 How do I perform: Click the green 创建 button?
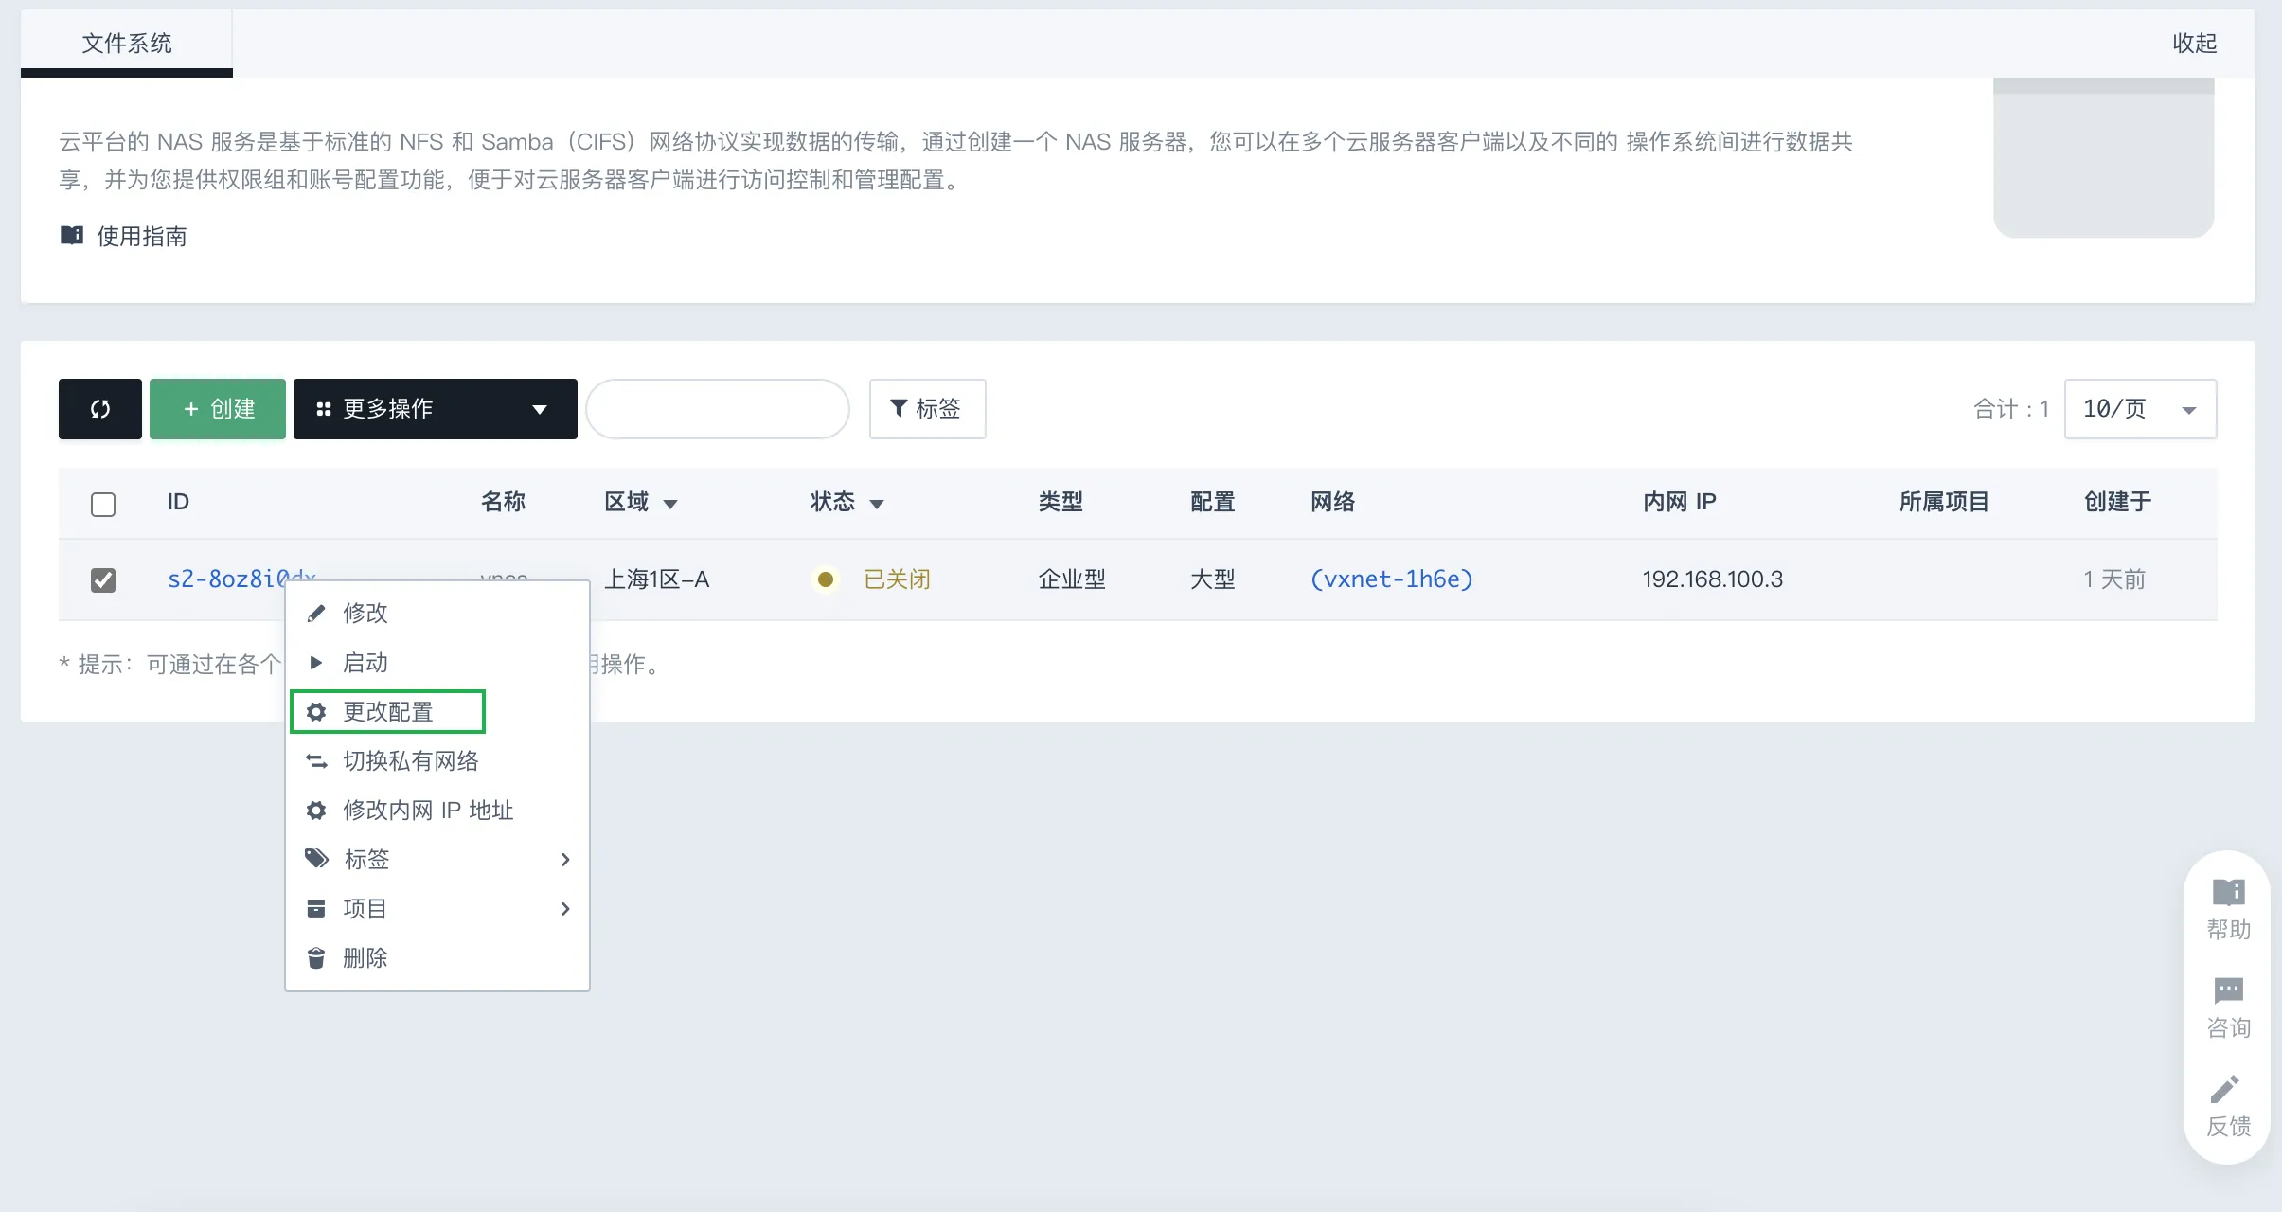point(218,409)
